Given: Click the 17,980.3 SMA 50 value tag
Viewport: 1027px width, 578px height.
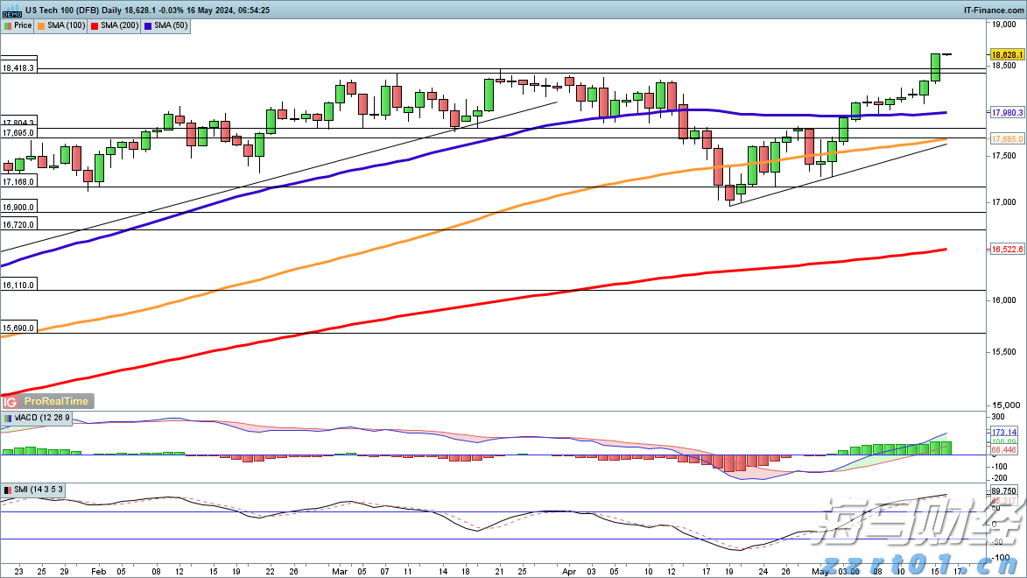Looking at the screenshot, I should (x=1008, y=113).
